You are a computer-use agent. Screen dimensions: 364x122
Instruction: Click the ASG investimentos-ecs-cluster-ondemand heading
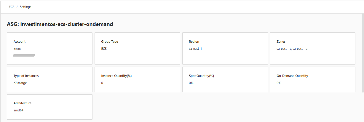60,24
